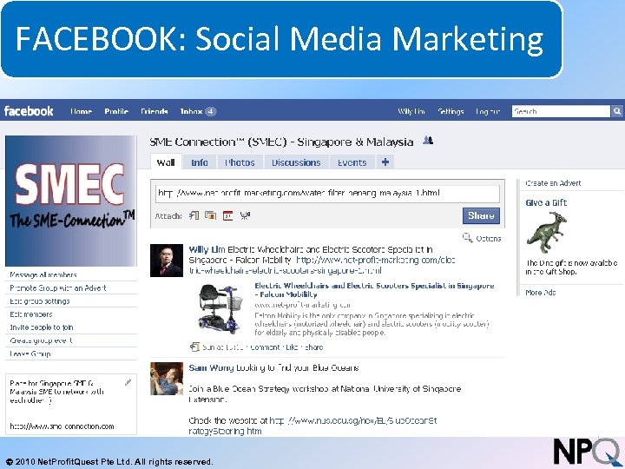Click the SMEC group logo image
The width and height of the screenshot is (625, 469).
(x=71, y=201)
